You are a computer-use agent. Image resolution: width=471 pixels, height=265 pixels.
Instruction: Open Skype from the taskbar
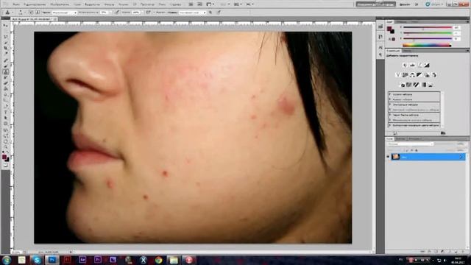click(x=37, y=260)
